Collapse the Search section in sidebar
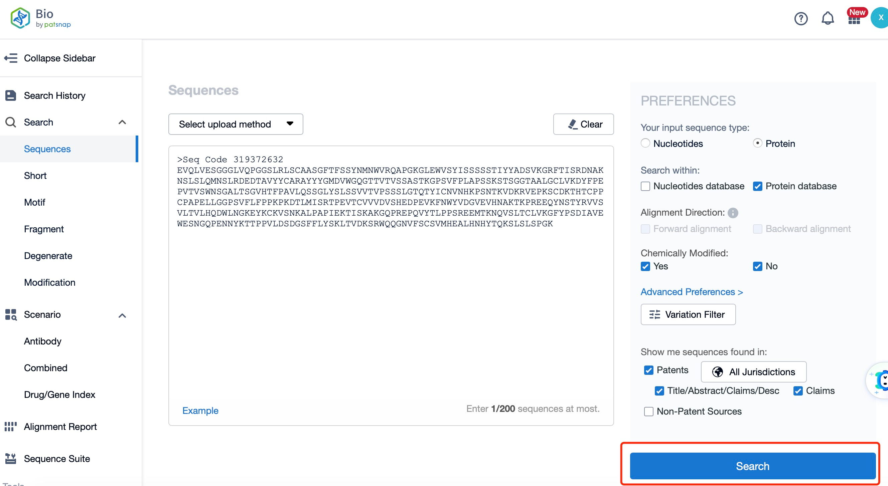This screenshot has width=888, height=486. click(122, 122)
